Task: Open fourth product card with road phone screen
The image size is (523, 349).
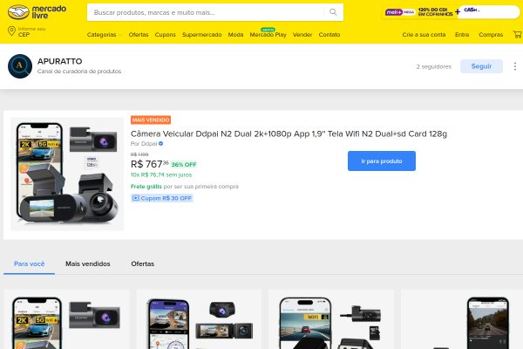Action: click(x=462, y=319)
